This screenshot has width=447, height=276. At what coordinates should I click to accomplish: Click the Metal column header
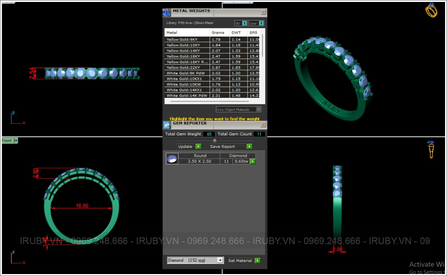[172, 32]
